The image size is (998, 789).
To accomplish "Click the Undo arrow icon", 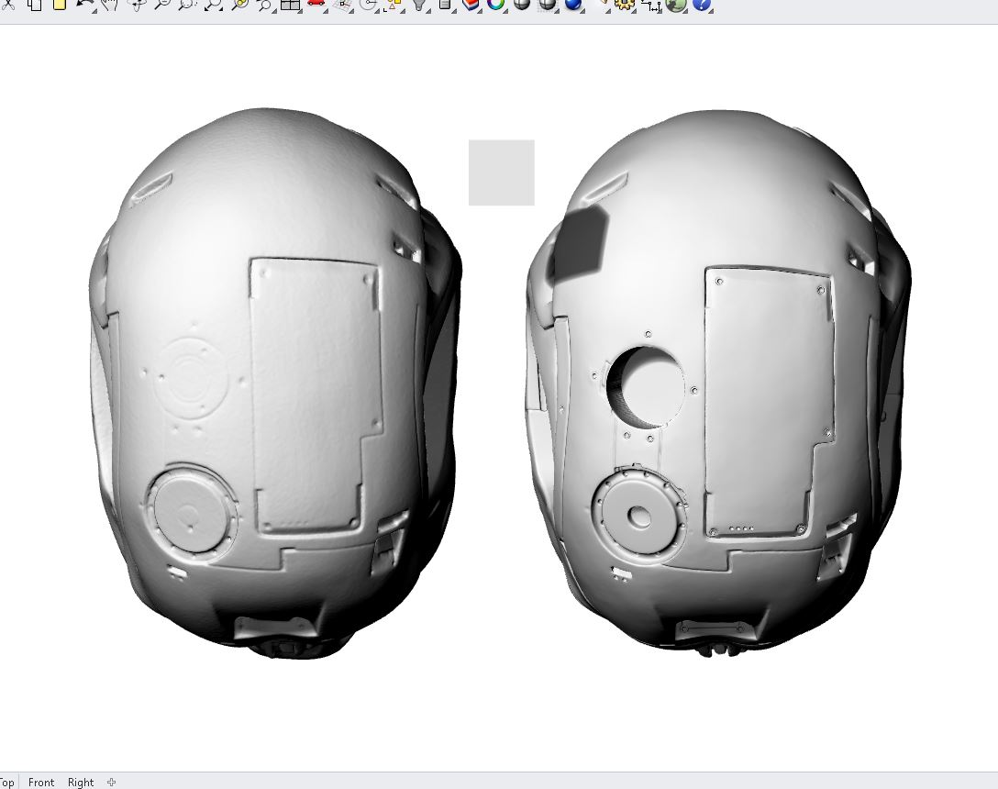I will tap(83, 5).
